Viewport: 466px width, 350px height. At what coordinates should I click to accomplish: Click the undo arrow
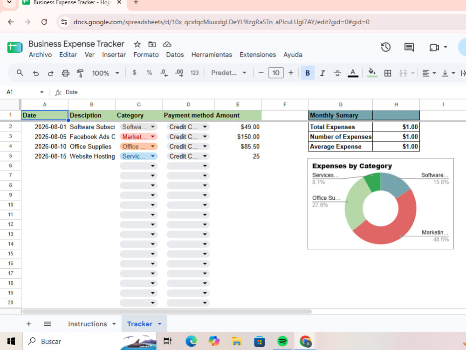point(36,73)
